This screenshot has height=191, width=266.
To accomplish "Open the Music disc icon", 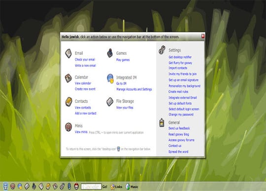I will 128,187.
